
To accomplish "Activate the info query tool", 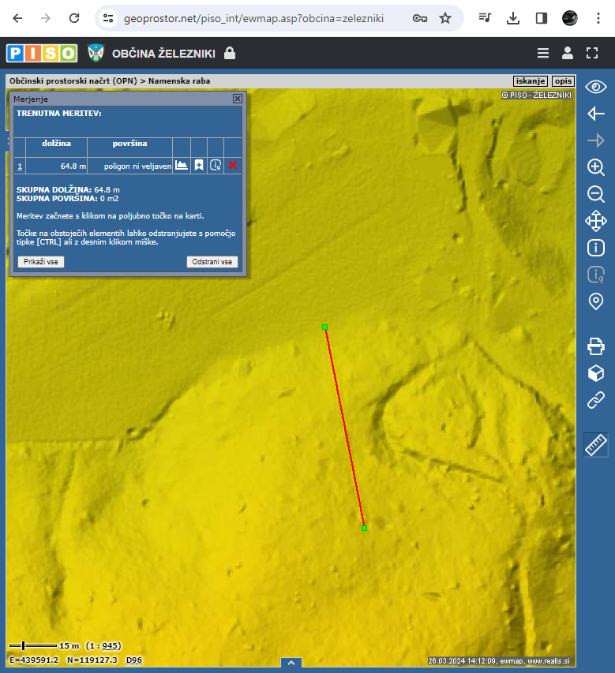I will coord(596,248).
